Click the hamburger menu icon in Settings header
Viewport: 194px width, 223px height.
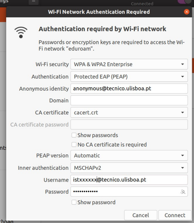tap(34, 2)
